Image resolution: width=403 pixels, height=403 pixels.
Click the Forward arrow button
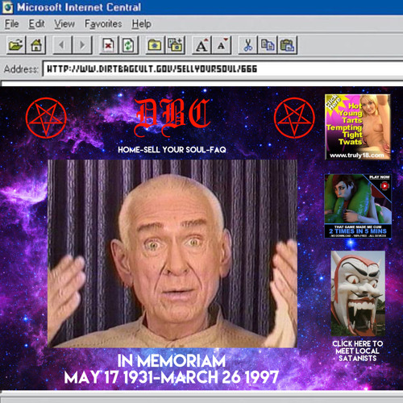point(82,45)
